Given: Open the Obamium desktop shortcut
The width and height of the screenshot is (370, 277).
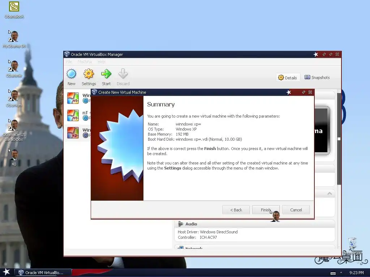Looking at the screenshot, I should click(x=14, y=98).
